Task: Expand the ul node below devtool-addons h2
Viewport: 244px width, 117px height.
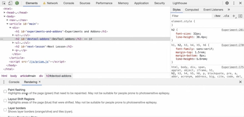Action: (13, 43)
